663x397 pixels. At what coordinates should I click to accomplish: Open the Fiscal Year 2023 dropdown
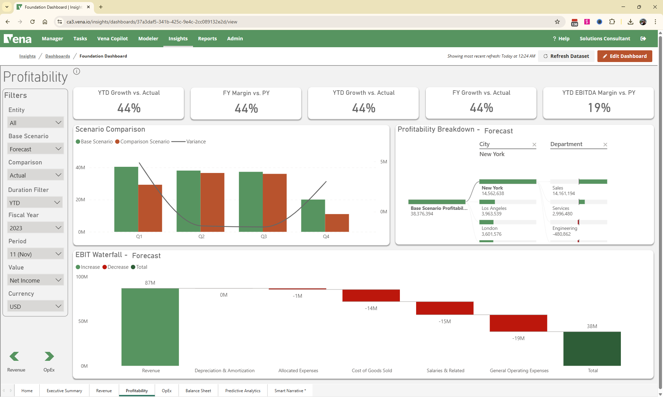35,227
